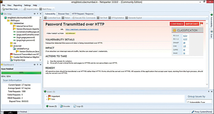Open the CAPEC 65 classification link
This screenshot has width=214, height=114.
pos(184,50)
